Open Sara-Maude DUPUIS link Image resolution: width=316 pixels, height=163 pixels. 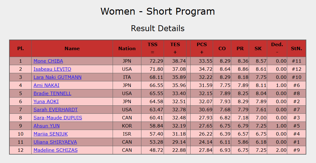point(58,118)
